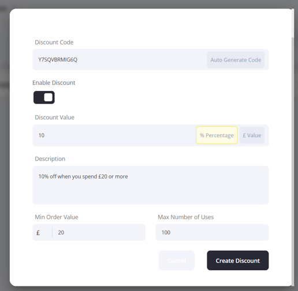The image size is (298, 291).
Task: Select the % Percentage discount type
Action: pos(217,135)
